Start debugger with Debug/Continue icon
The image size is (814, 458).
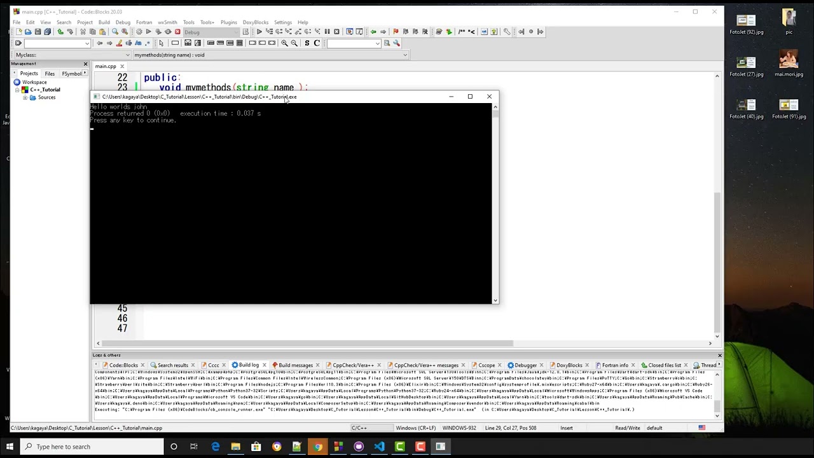point(259,32)
